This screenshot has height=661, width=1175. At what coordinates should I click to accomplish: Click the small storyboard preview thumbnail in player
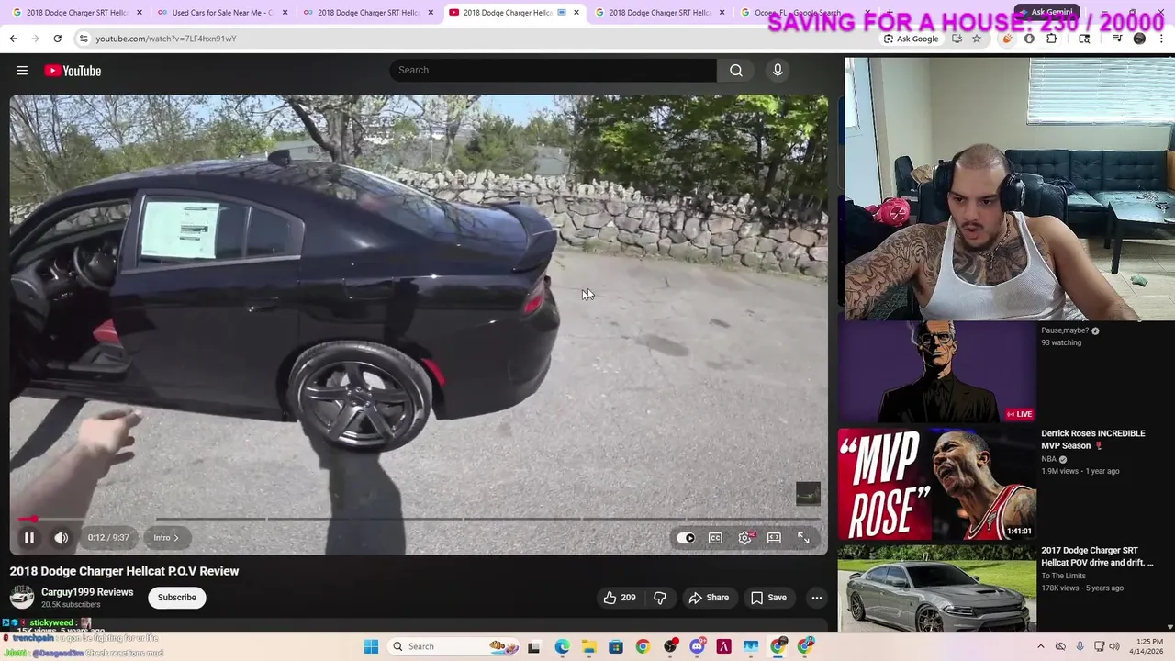click(x=808, y=494)
